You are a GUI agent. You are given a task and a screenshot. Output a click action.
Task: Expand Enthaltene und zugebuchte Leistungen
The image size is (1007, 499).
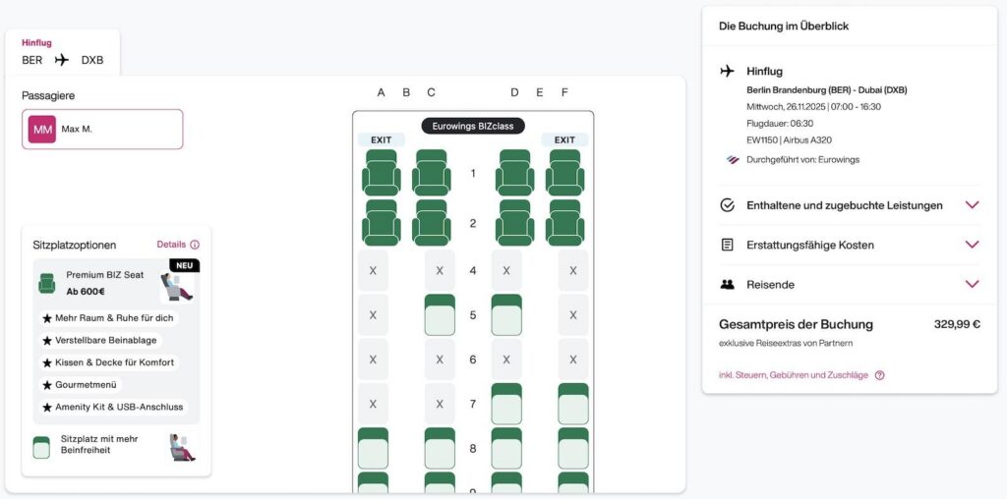pyautogui.click(x=850, y=205)
